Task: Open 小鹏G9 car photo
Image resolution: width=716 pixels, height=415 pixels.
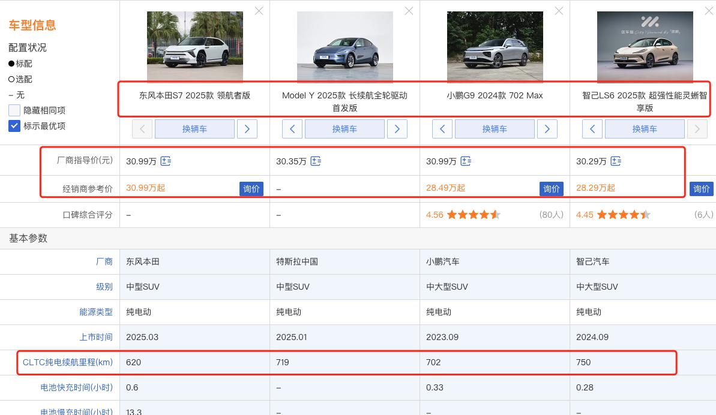Action: tap(495, 46)
